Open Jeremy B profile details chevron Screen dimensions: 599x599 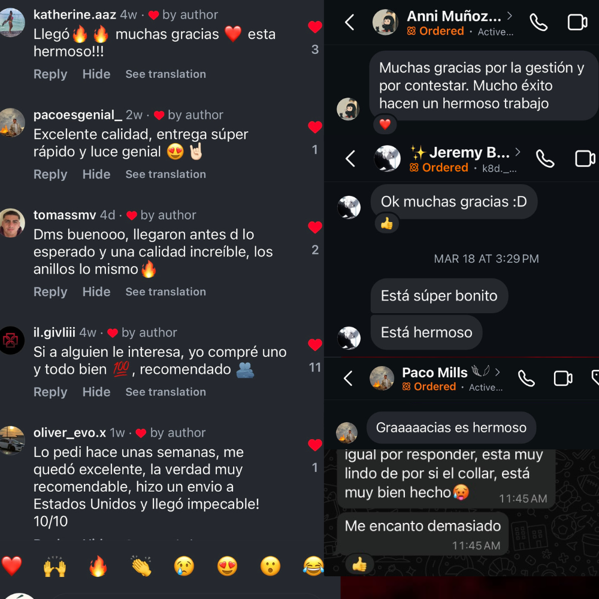(x=518, y=152)
